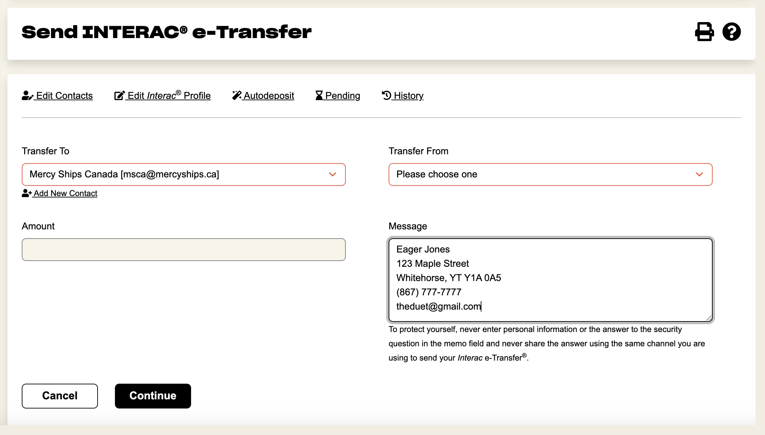View Pending transfers
Viewport: 765px width, 435px height.
pyautogui.click(x=343, y=95)
